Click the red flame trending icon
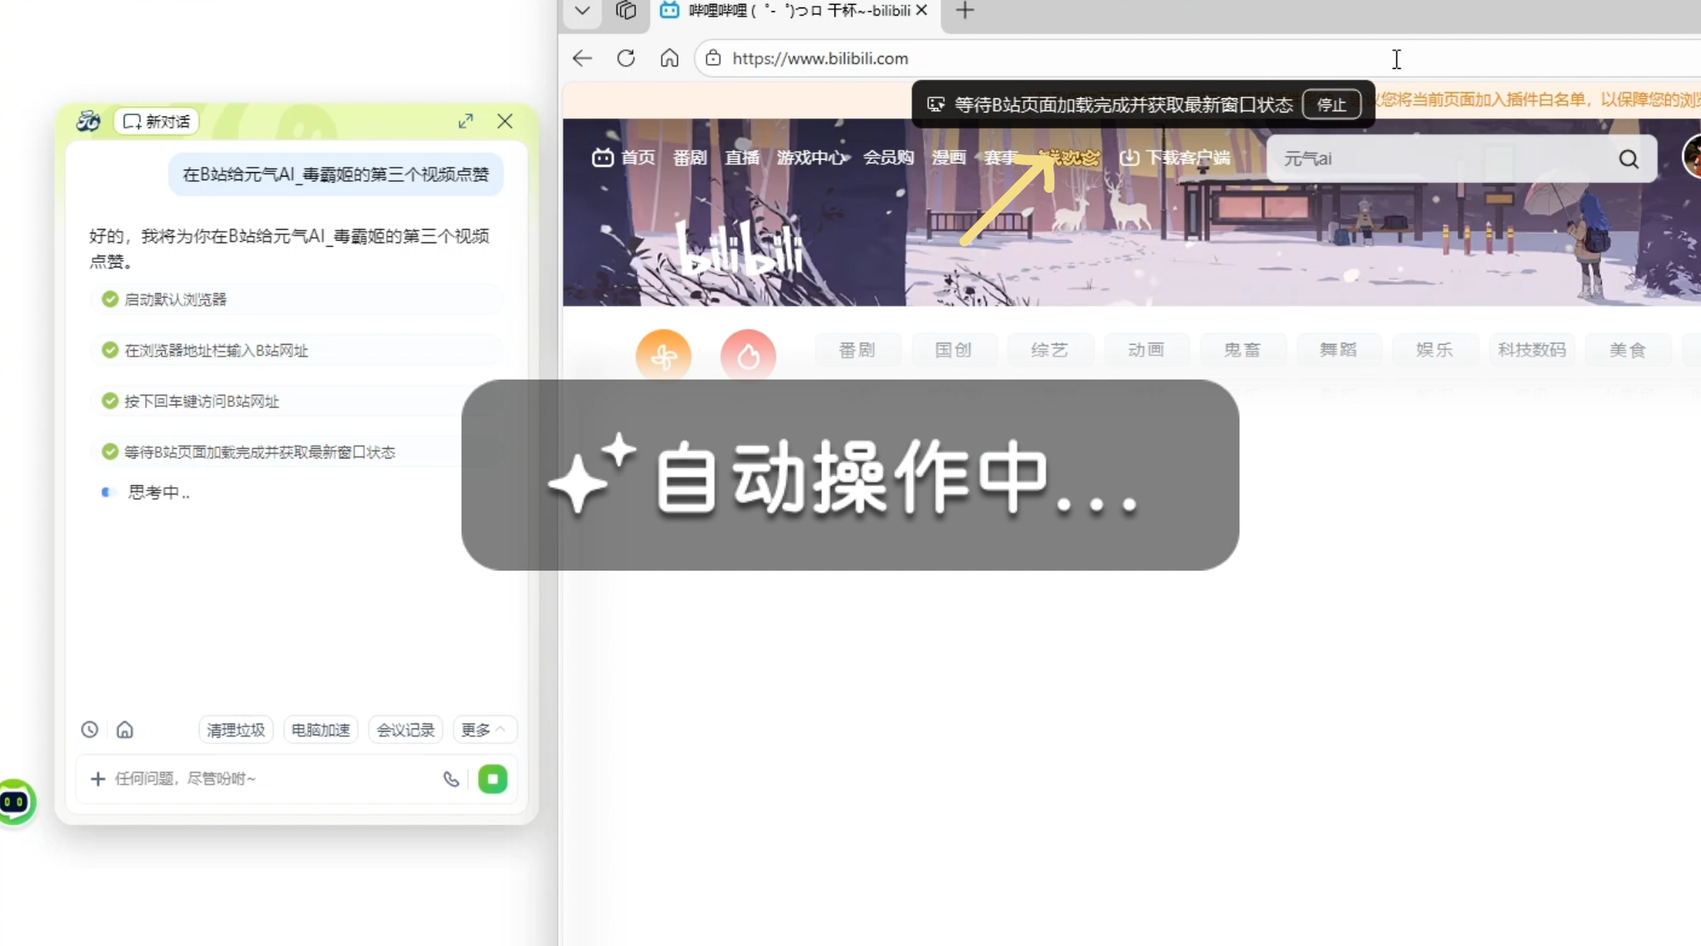Viewport: 1701px width, 946px height. (748, 356)
